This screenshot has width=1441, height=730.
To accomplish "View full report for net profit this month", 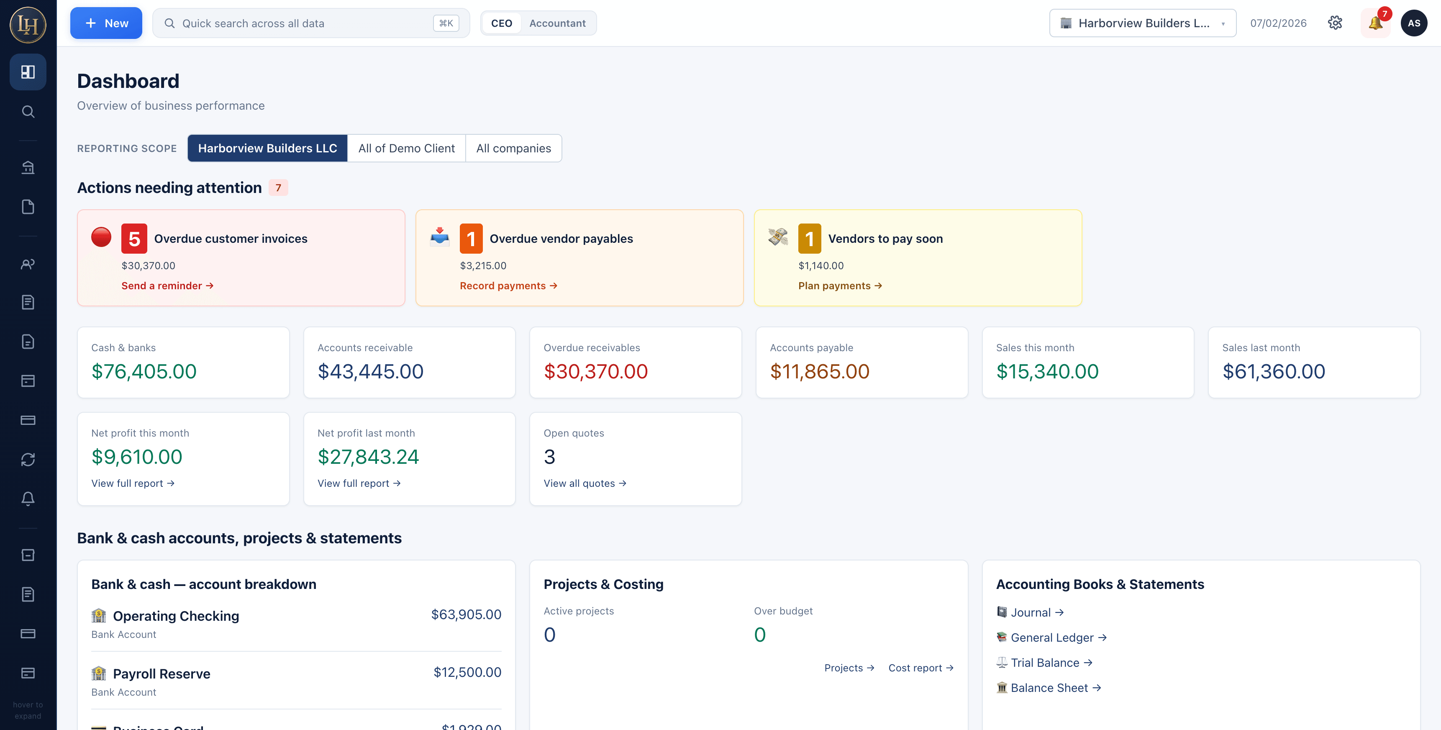I will 133,483.
